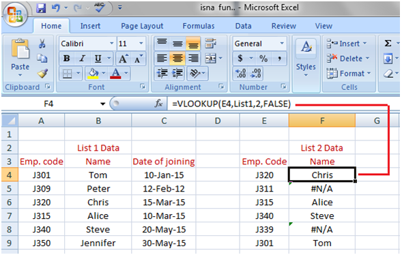The image size is (402, 255).
Task: Open the Styles gallery
Action: click(306, 57)
